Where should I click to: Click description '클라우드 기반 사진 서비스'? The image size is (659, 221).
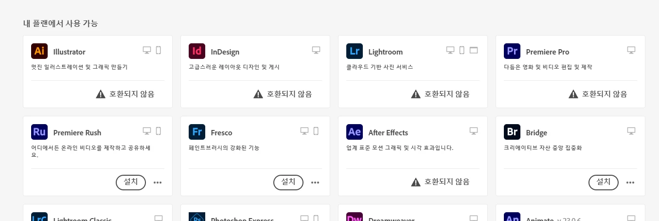point(379,67)
